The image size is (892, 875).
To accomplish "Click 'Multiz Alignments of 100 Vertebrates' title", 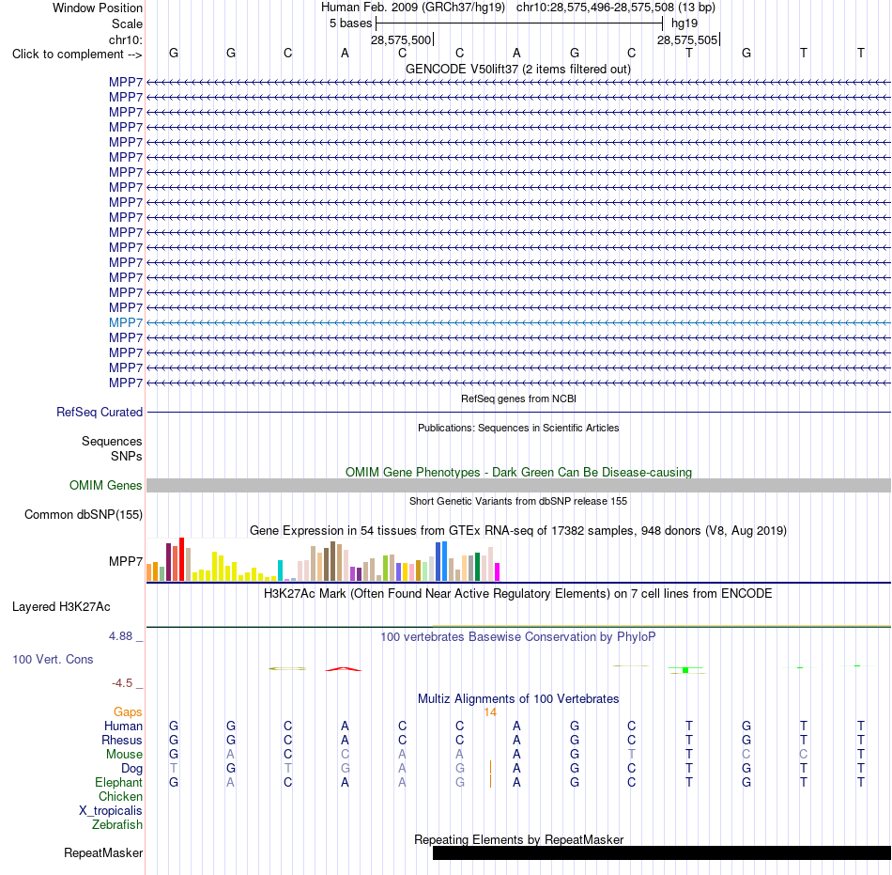I will coord(518,698).
